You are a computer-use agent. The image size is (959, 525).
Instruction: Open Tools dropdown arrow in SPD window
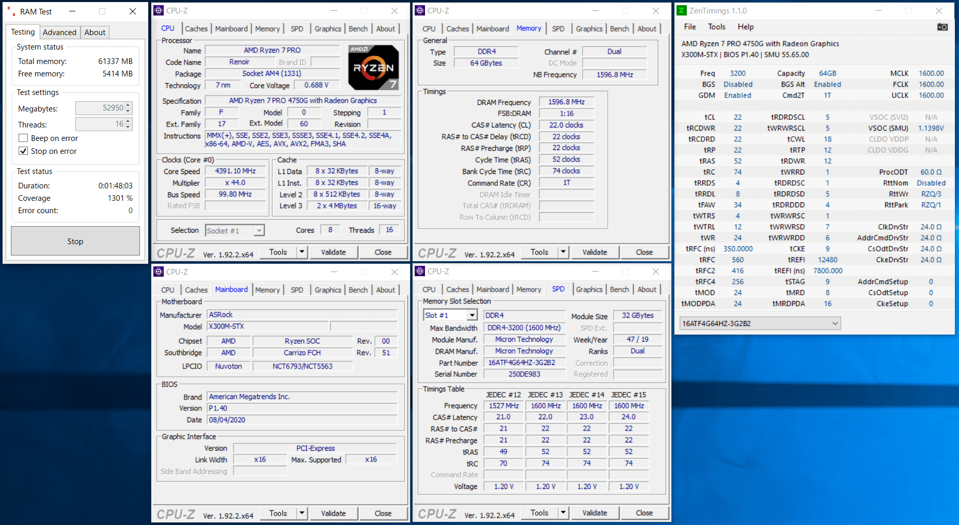tap(563, 513)
